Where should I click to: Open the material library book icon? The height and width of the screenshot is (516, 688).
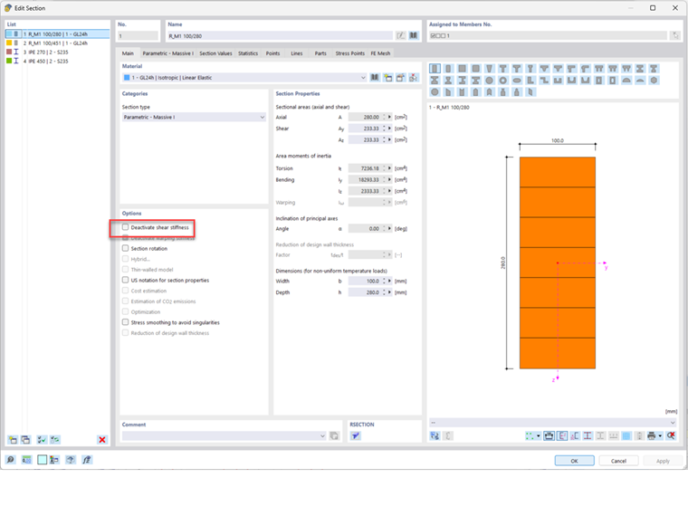tap(375, 78)
